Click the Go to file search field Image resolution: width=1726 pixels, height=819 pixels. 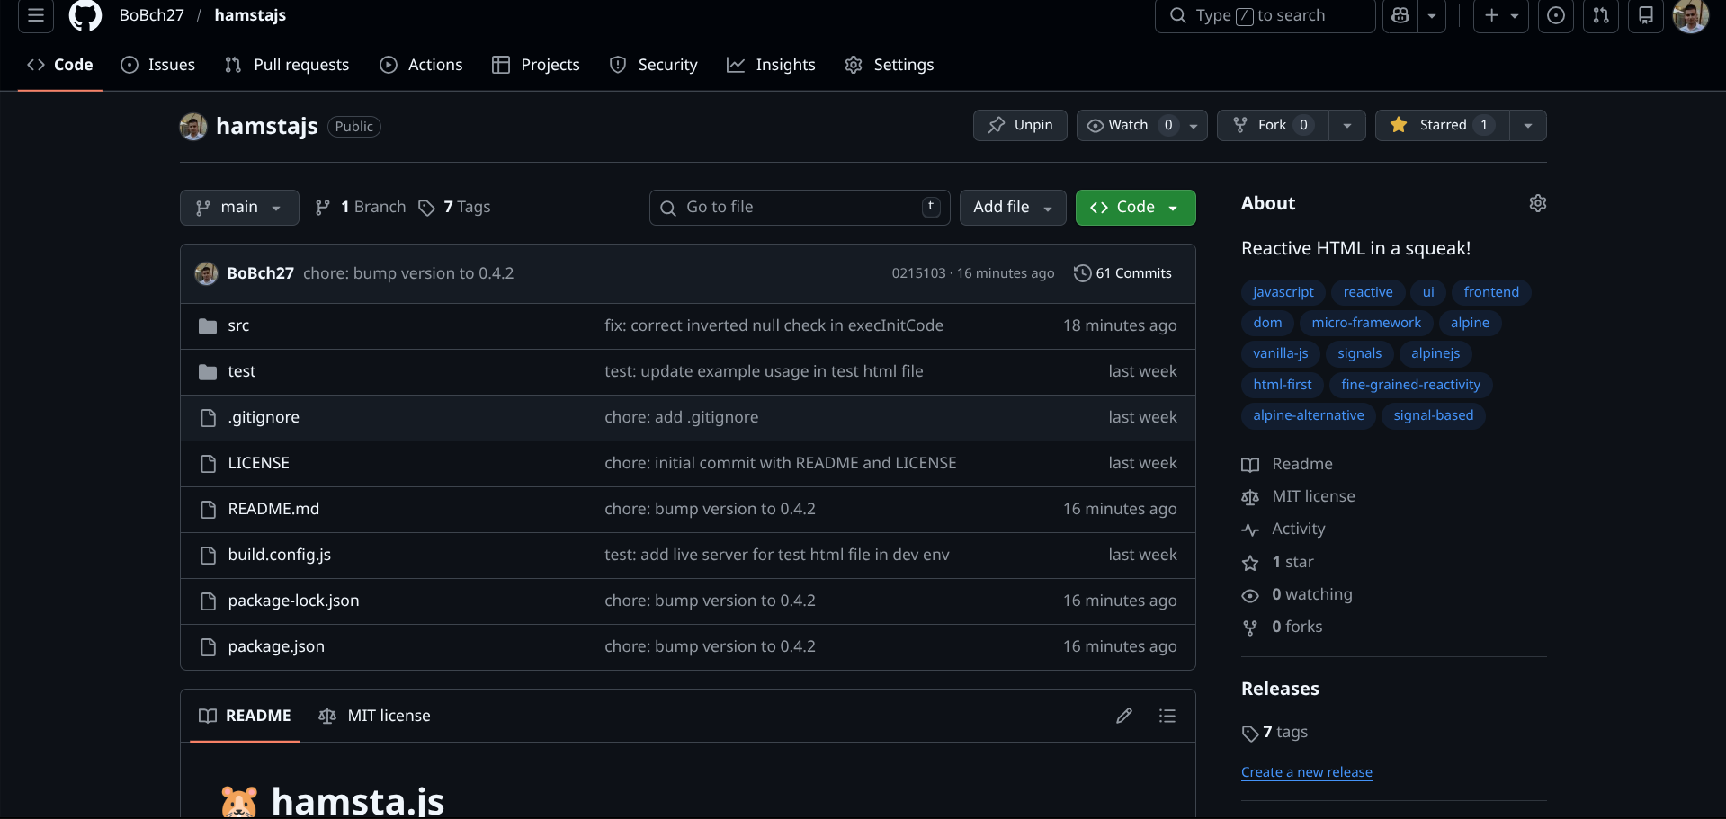pyautogui.click(x=798, y=207)
